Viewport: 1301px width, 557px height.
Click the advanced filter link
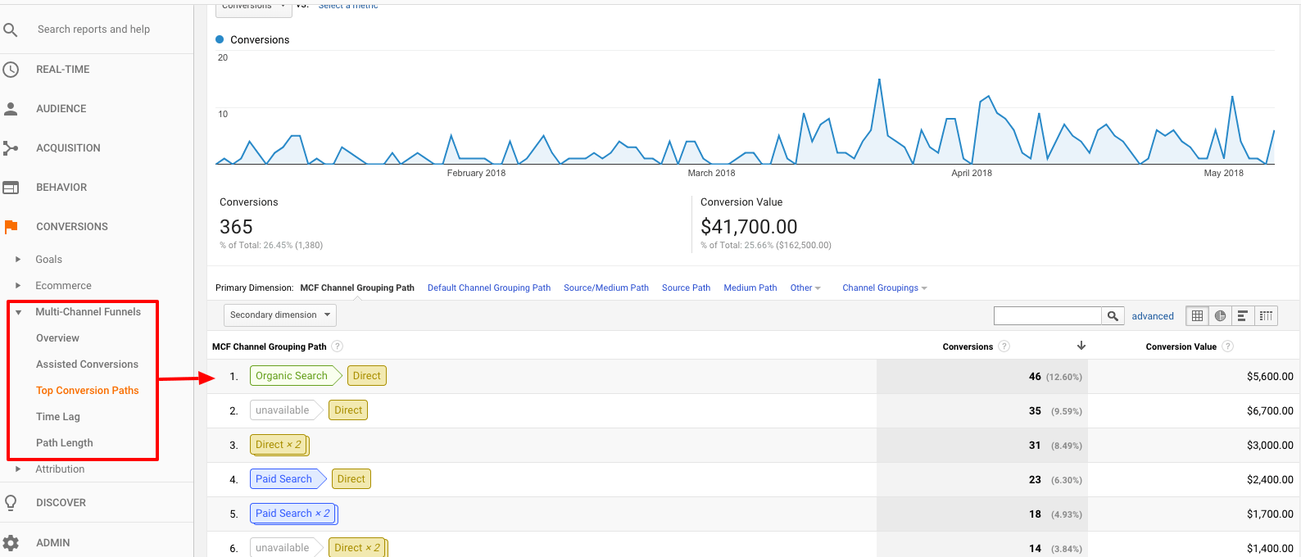1152,316
